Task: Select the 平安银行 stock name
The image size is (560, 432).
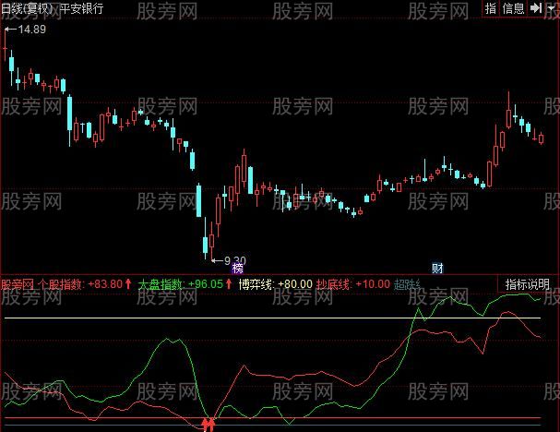Action: (x=81, y=8)
